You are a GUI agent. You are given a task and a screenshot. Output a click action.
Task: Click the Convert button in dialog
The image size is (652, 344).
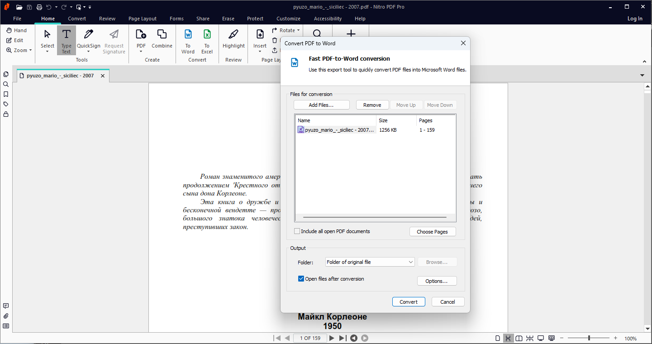tap(409, 302)
